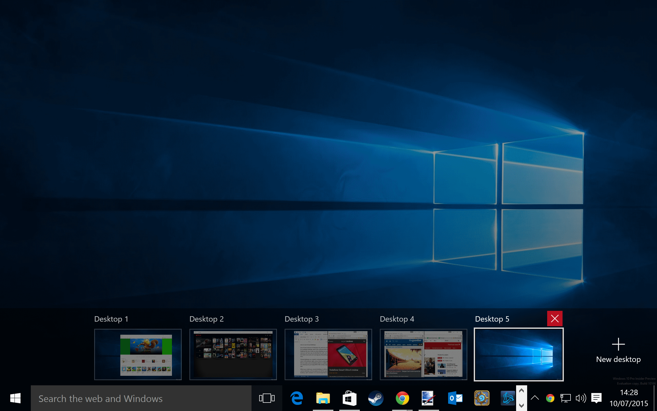Show hidden system tray icons
This screenshot has width=657, height=411.
click(x=535, y=398)
